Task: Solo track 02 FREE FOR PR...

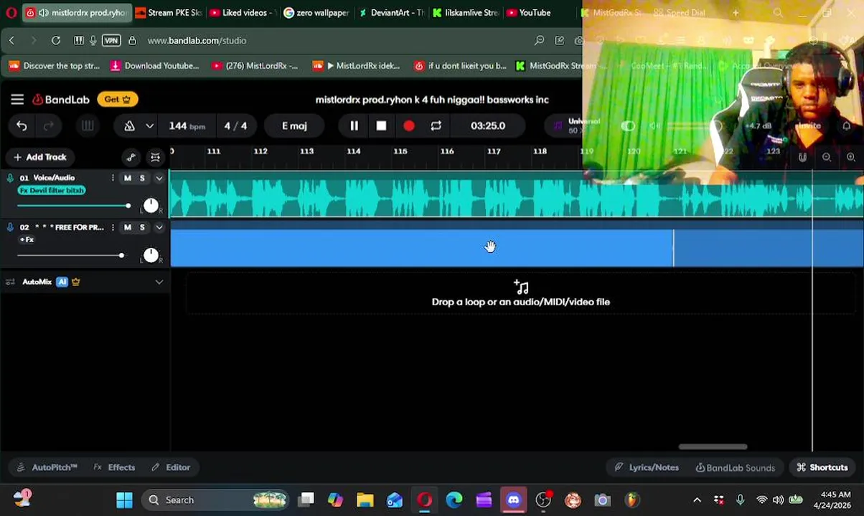Action: 142,227
